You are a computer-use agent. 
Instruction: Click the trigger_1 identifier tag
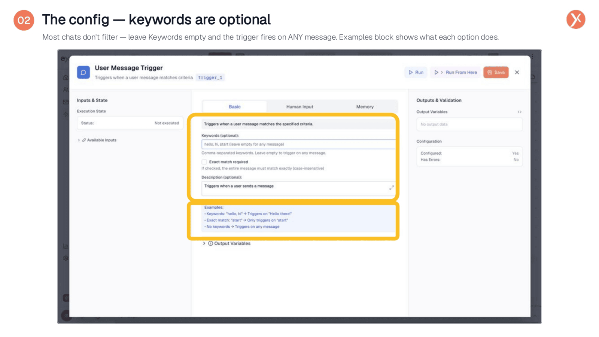point(210,78)
